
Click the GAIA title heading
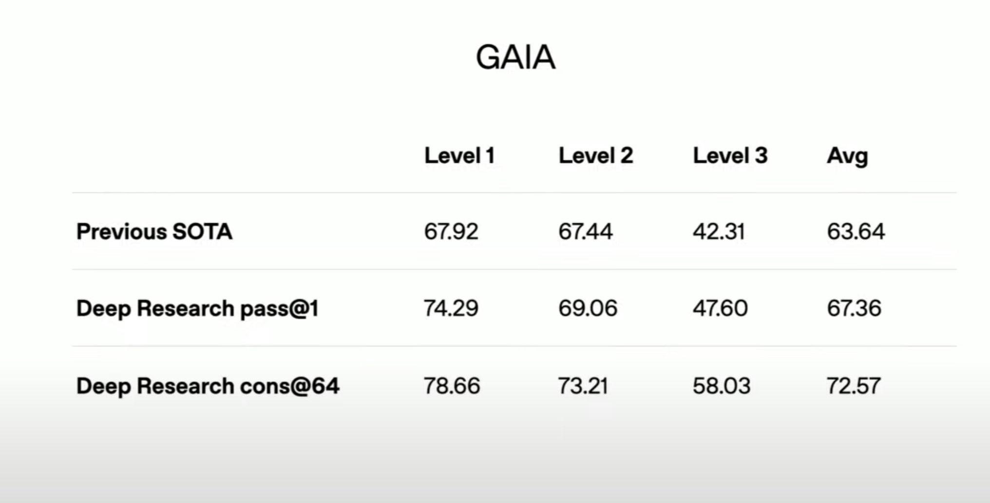click(x=515, y=58)
